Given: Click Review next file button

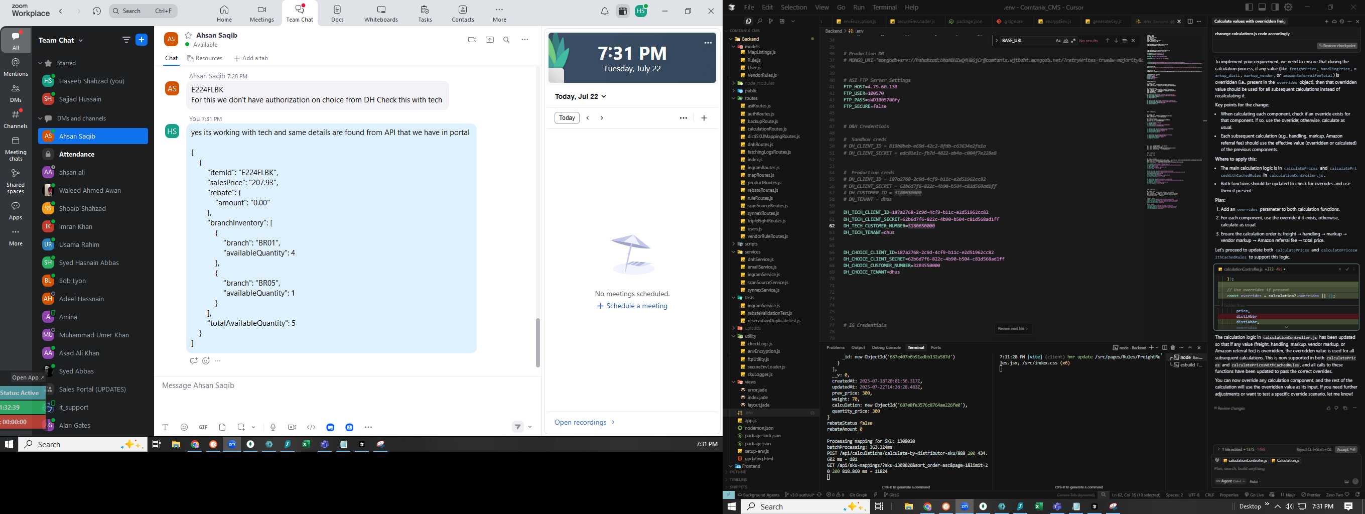Looking at the screenshot, I should (x=1013, y=329).
